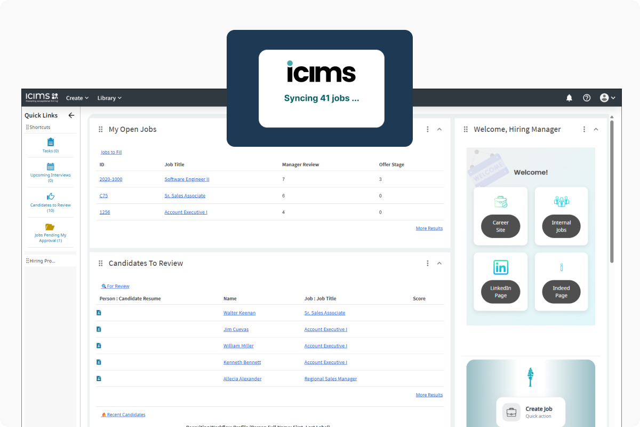Collapse the My Open Jobs panel
This screenshot has height=427, width=640.
pyautogui.click(x=439, y=129)
